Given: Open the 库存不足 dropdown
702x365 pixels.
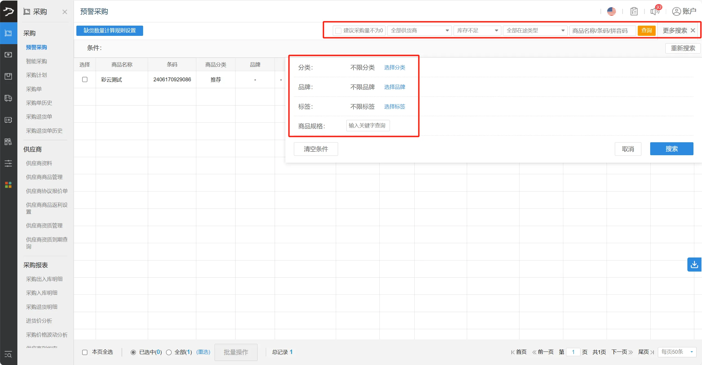Looking at the screenshot, I should click(477, 31).
